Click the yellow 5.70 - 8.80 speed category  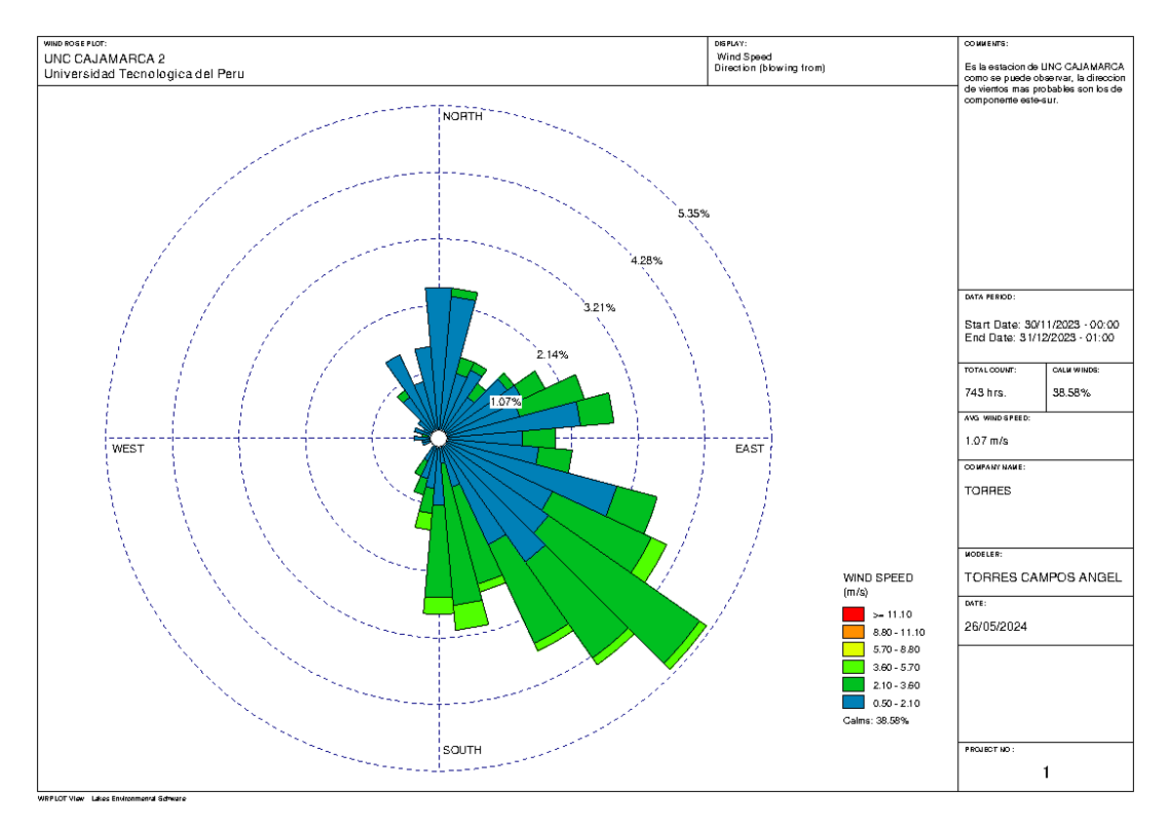(852, 650)
